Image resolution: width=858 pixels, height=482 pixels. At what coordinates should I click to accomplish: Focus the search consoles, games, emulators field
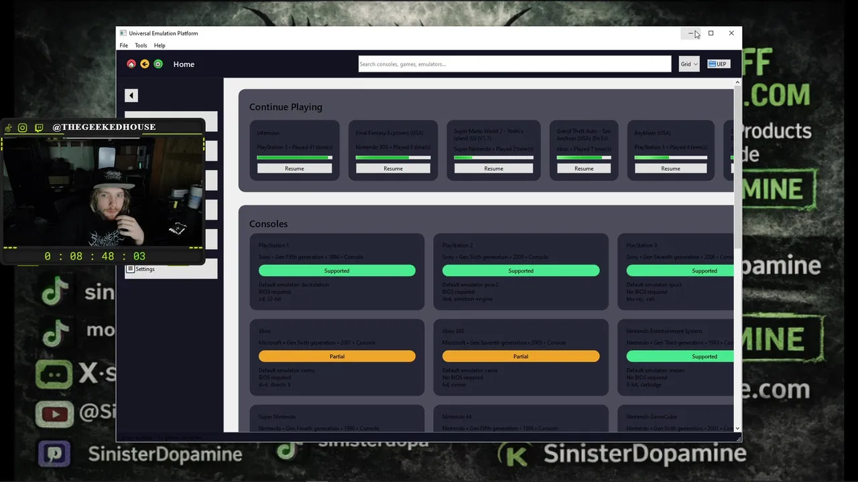point(514,64)
